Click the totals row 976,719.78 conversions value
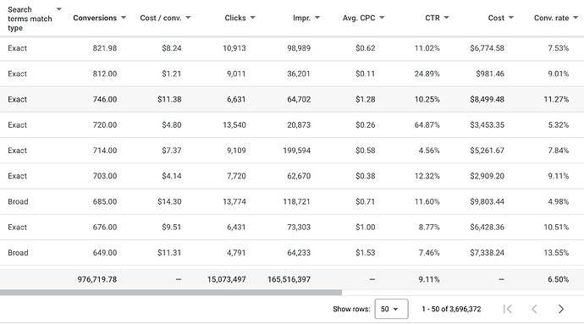Image resolution: width=584 pixels, height=324 pixels. [x=97, y=279]
